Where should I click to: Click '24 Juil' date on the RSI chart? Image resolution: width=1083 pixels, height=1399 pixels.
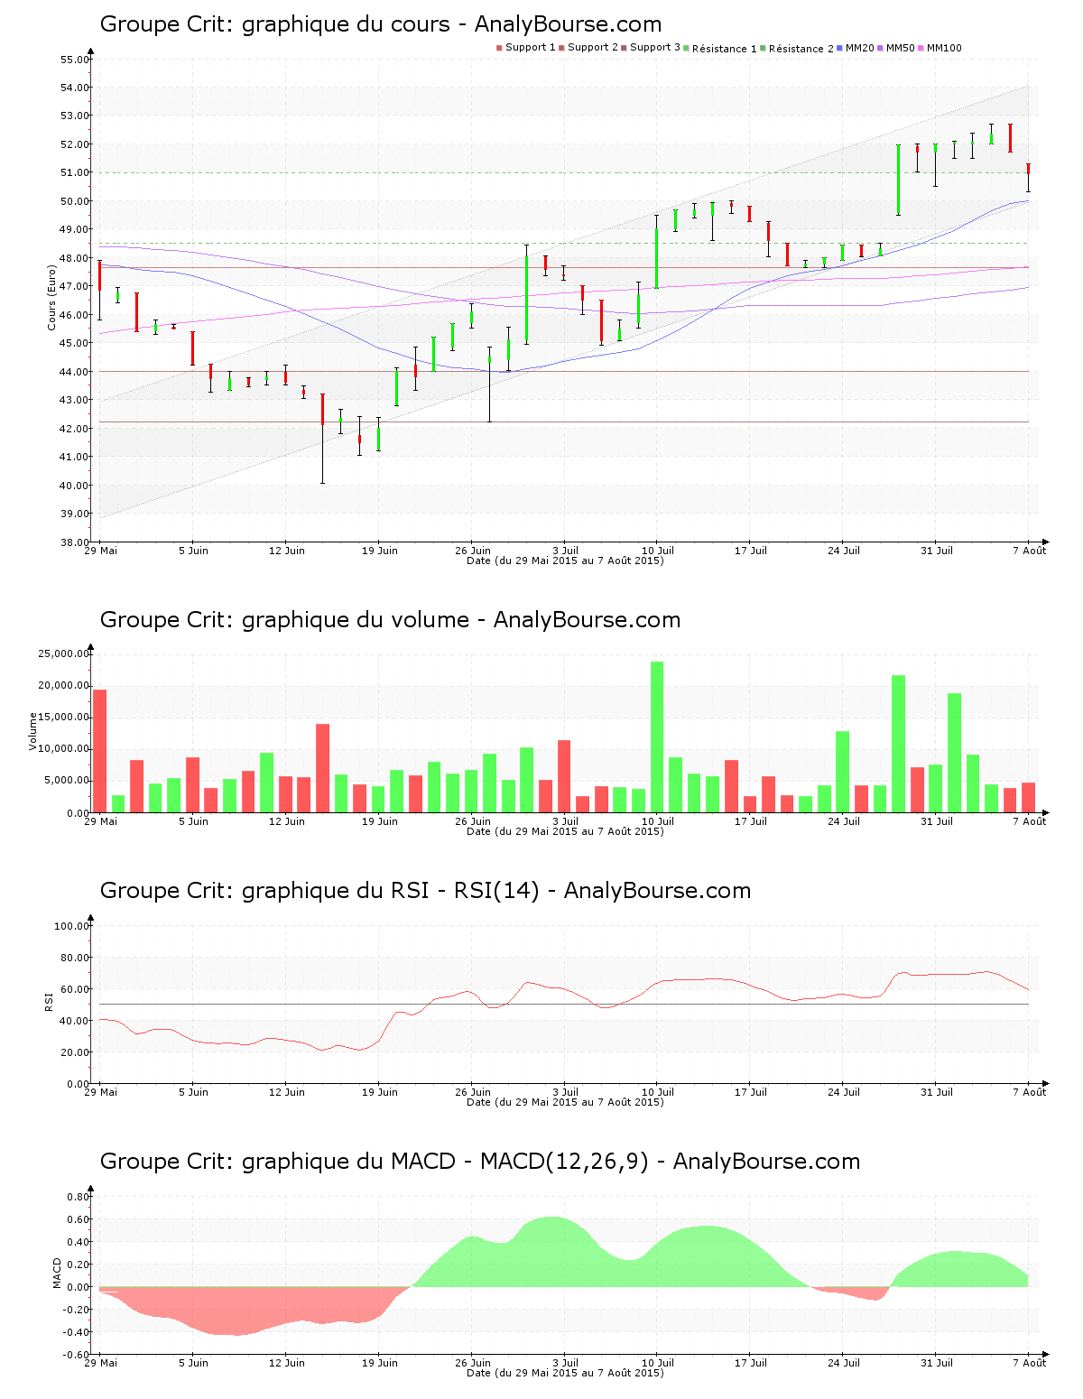(844, 1092)
